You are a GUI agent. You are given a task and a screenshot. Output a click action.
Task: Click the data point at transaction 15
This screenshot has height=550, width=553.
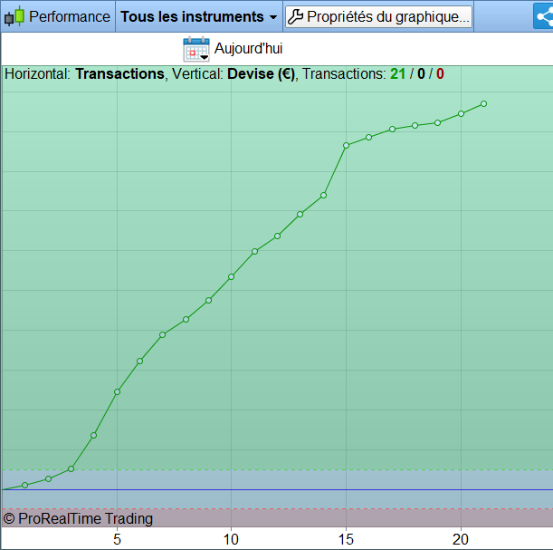click(346, 146)
